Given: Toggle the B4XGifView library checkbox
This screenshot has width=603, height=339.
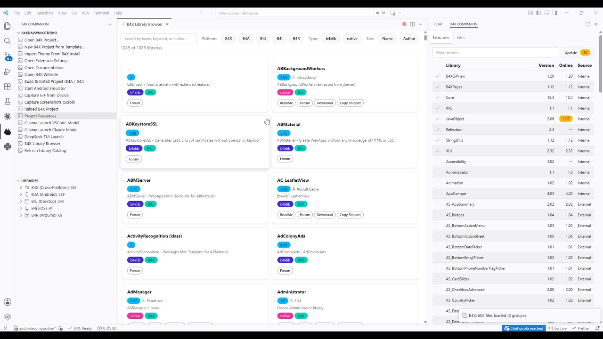Looking at the screenshot, I should click(x=438, y=76).
